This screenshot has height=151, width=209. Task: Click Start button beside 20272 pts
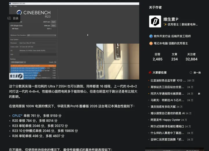[53, 22]
